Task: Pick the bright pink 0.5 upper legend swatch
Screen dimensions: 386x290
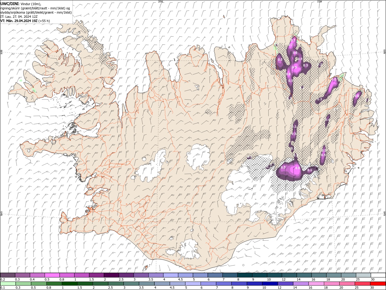Action: [52, 275]
